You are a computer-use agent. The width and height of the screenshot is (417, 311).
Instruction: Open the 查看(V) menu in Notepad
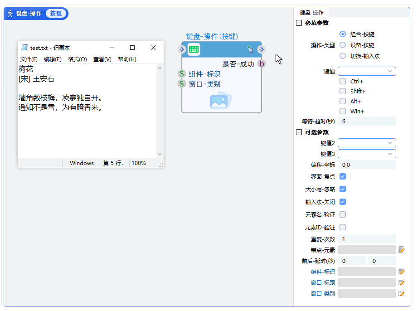click(102, 59)
